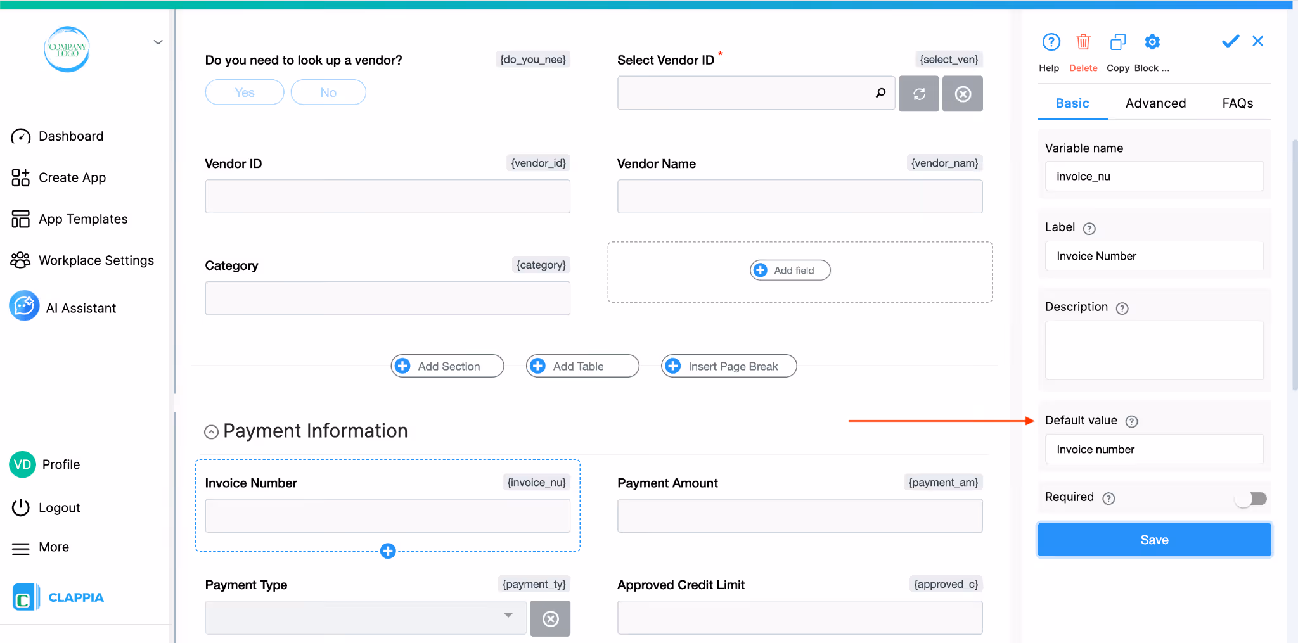
Task: Click the Logout power icon
Action: point(21,507)
